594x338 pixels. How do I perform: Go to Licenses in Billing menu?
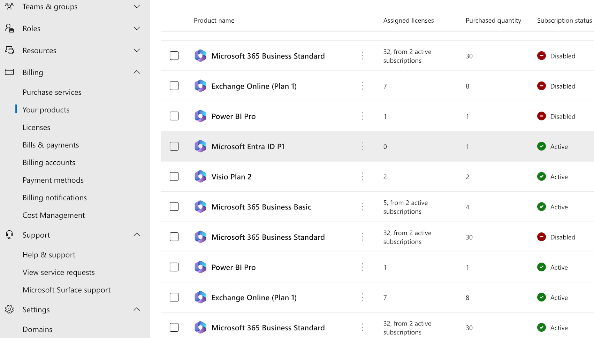(36, 128)
